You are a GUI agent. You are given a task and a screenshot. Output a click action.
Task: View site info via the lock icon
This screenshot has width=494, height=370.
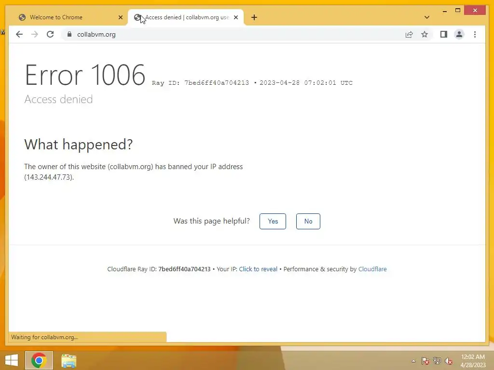69,34
